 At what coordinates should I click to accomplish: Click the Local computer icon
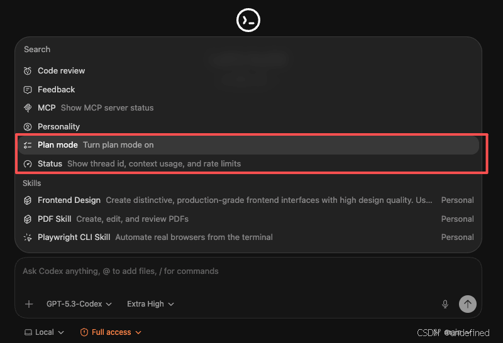tap(28, 332)
